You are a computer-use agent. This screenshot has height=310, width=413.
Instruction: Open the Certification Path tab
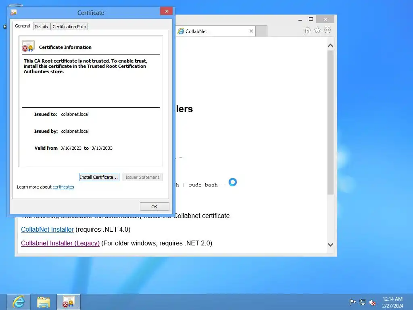(x=69, y=27)
